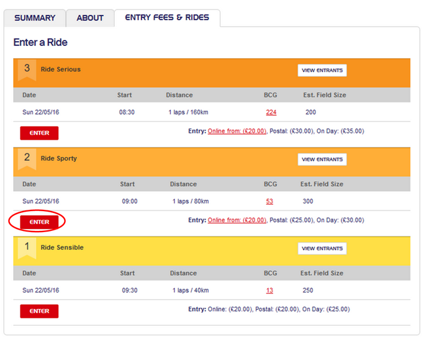Click the Ride Sensible title

click(62, 248)
